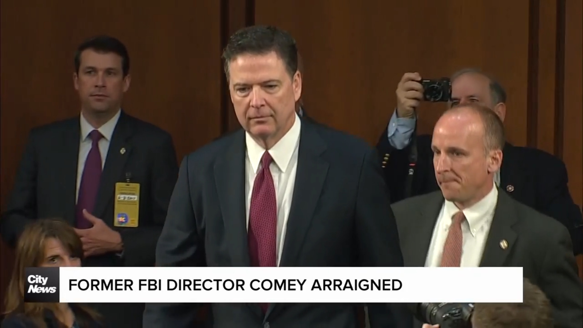This screenshot has height=328, width=583.
Task: Click the yellow credential badge on the lanyard
Action: point(127,204)
